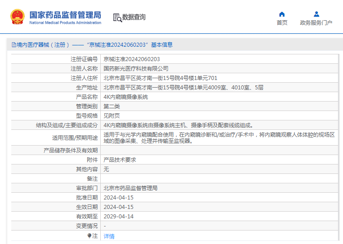This screenshot has height=244, width=343.
Task: Click approval date 2024-04-15 in 批准日期 row
Action: pos(118,197)
